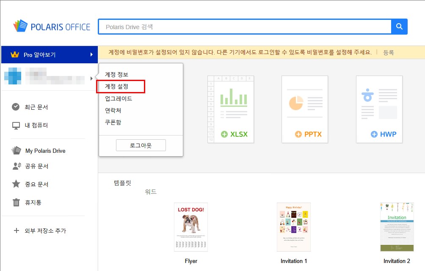Image resolution: width=425 pixels, height=271 pixels.
Task: Open the Invitation 1 template thumbnail
Action: 294,227
